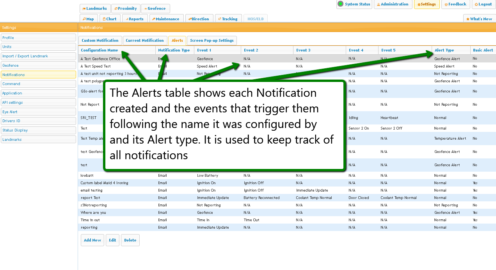The width and height of the screenshot is (496, 270).
Task: Log out using the Logout button
Action: (x=483, y=4)
